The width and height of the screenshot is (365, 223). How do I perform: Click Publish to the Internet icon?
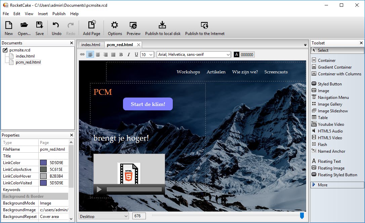pos(204,26)
